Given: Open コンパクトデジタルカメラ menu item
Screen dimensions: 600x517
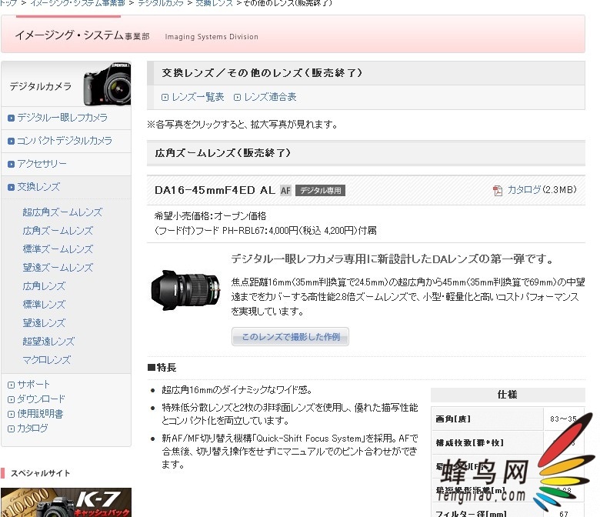Looking at the screenshot, I should (65, 141).
